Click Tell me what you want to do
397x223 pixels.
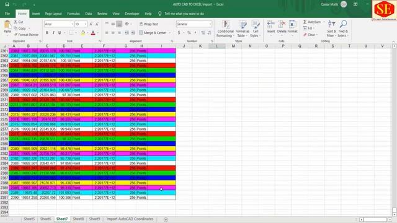[x=184, y=14]
